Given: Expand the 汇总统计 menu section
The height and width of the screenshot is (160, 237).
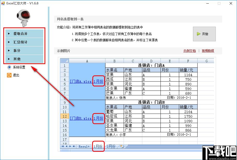Looking at the screenshot, I should (24, 42).
